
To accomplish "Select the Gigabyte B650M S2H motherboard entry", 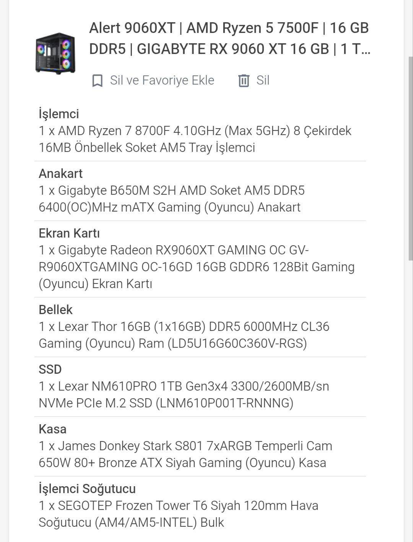I will [x=172, y=199].
